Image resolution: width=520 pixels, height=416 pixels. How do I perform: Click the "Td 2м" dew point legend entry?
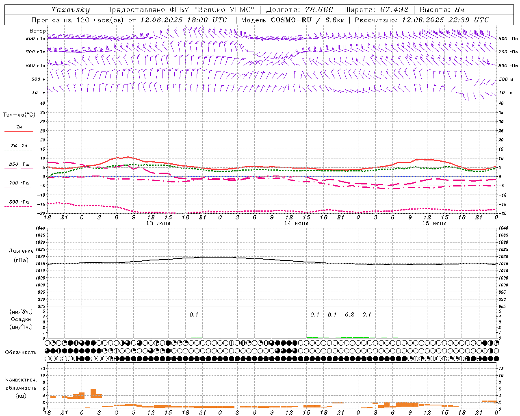19,145
